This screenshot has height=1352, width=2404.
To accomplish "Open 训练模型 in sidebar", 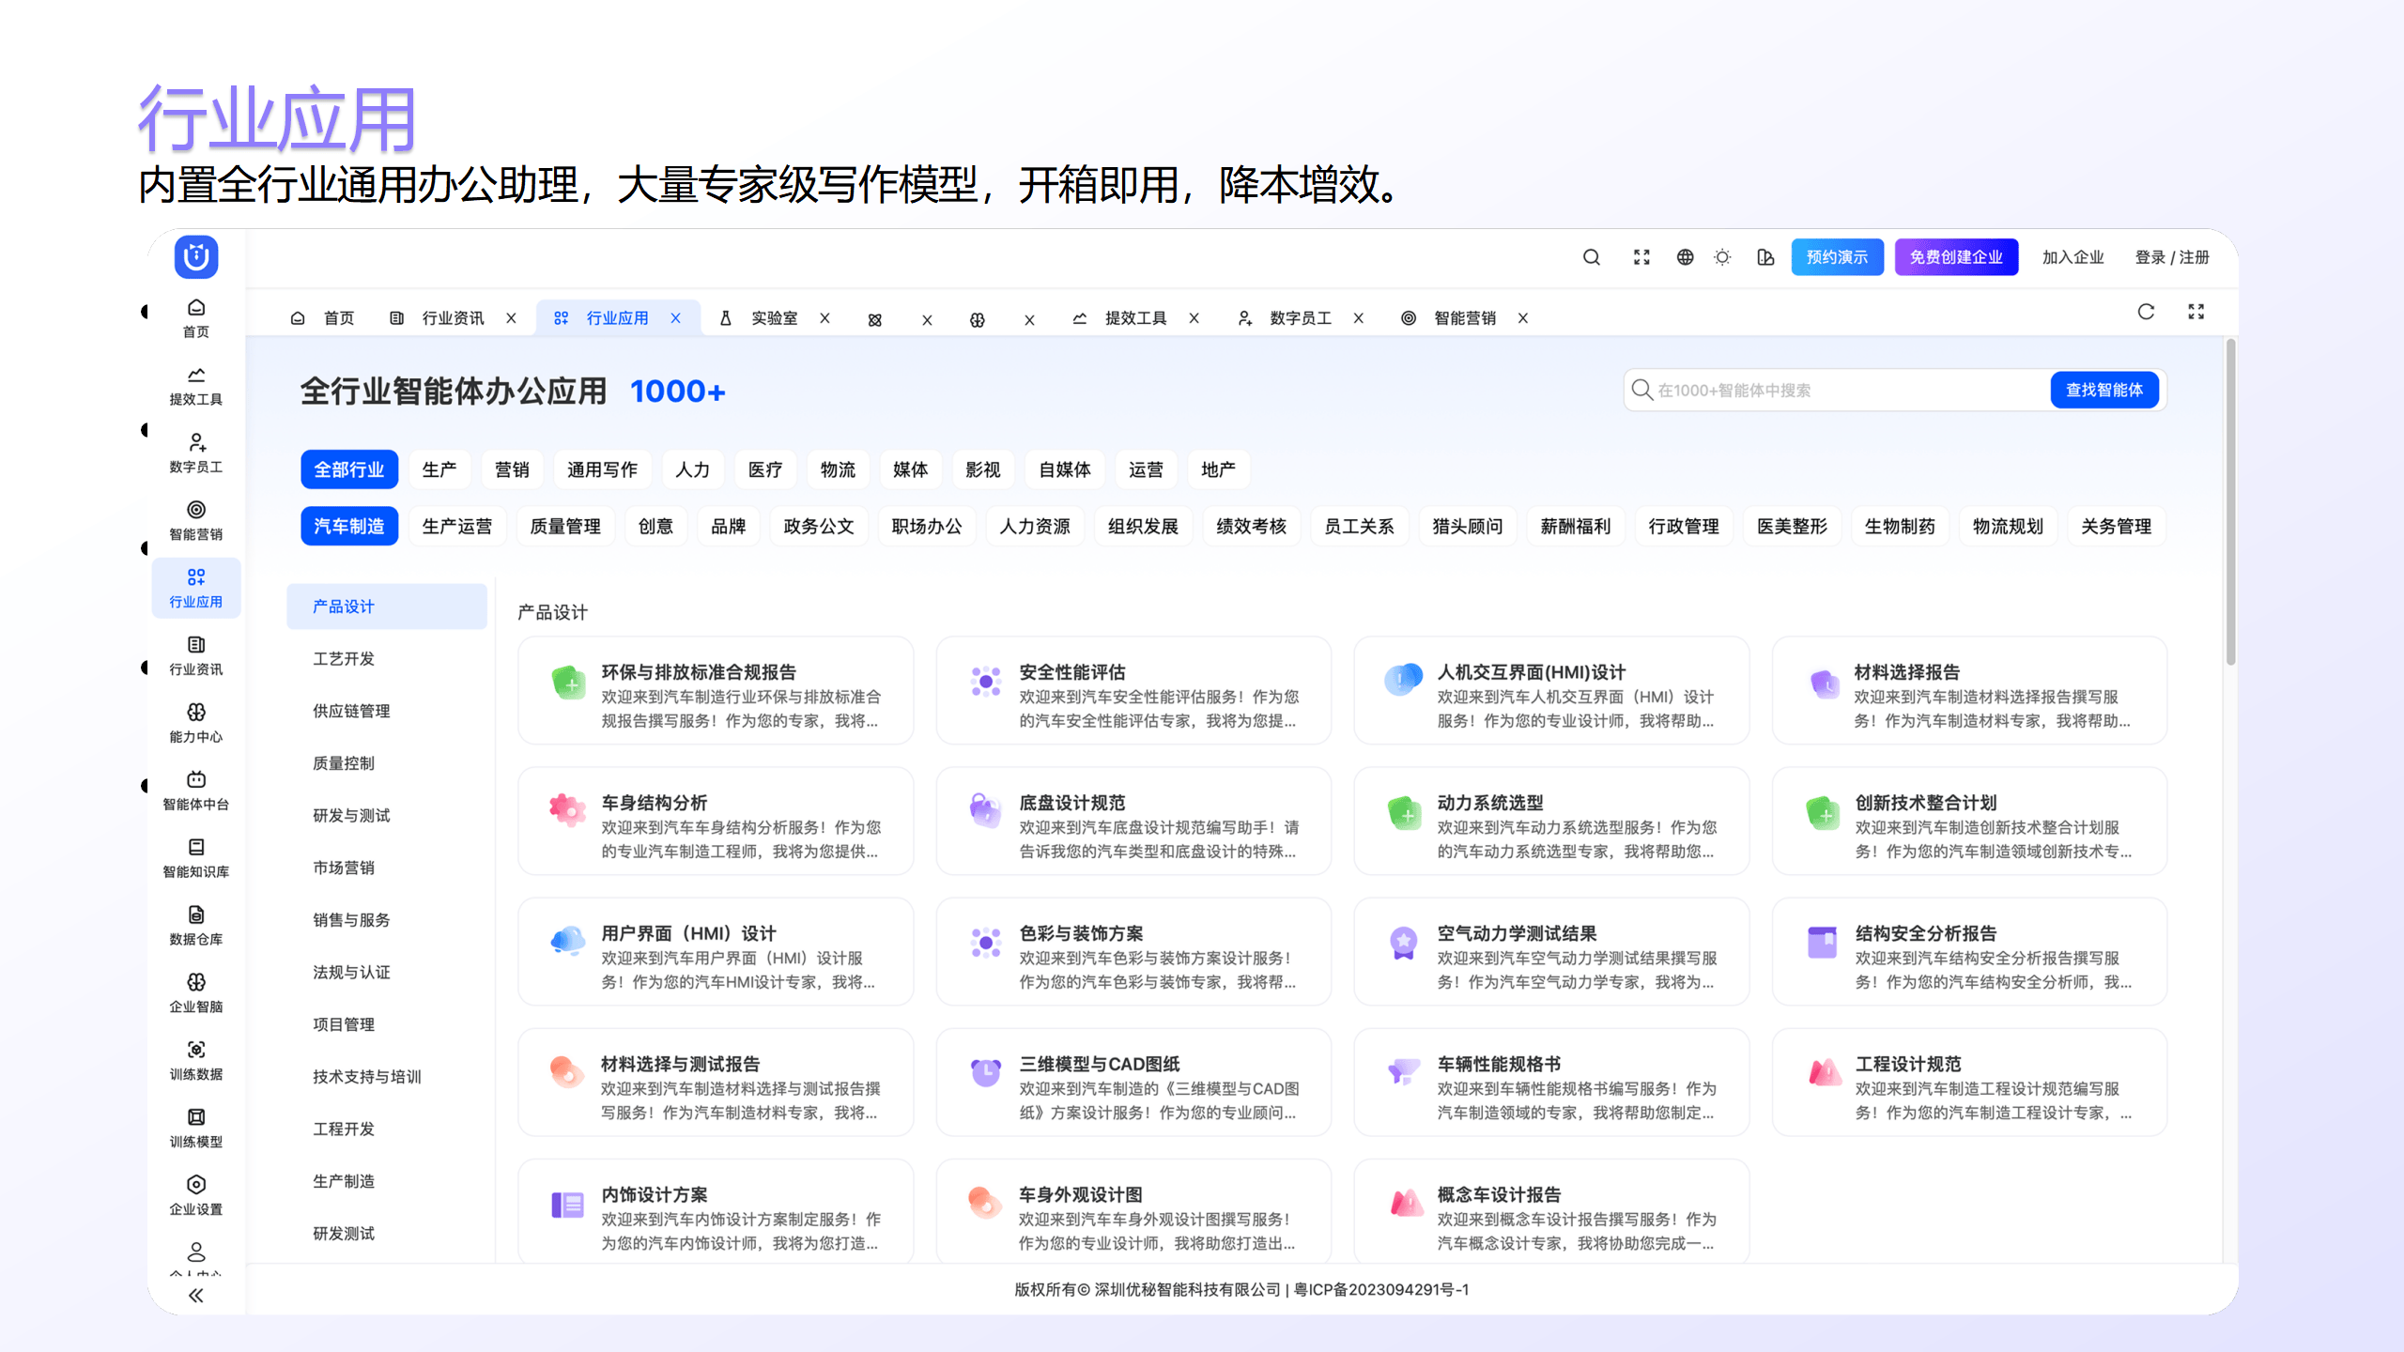I will [x=195, y=1127].
